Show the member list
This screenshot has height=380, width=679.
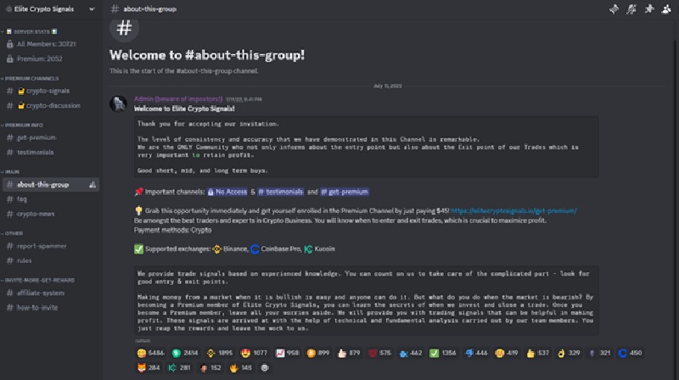(x=666, y=9)
